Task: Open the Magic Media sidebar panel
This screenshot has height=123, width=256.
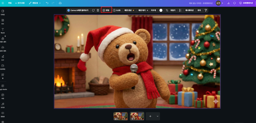Action: click(3, 87)
